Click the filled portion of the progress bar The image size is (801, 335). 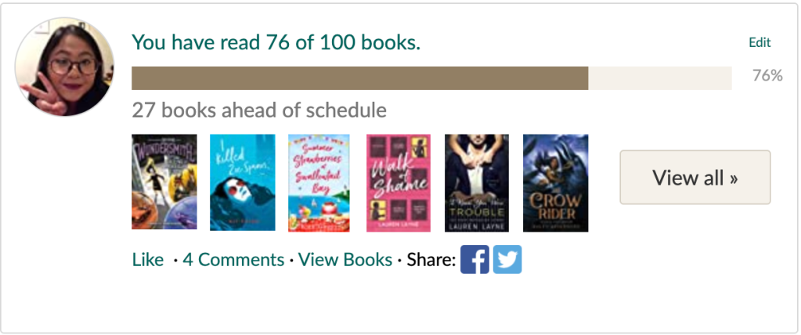point(360,78)
